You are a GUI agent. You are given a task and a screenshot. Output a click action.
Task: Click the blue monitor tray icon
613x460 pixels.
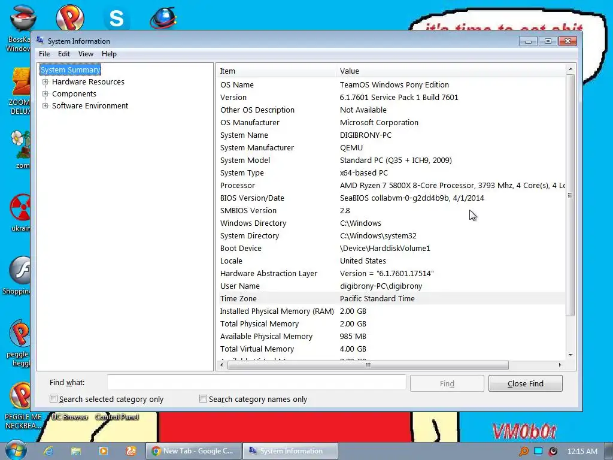pos(538,451)
